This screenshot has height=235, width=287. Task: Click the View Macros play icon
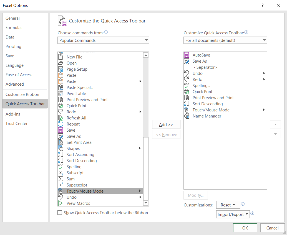[60, 203]
